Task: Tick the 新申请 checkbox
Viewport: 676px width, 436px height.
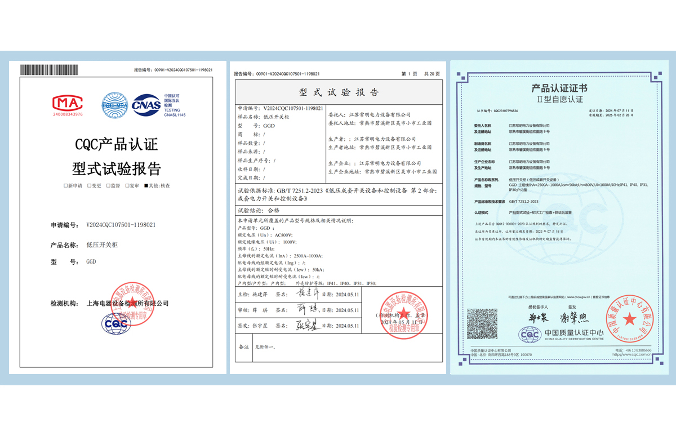Action: coord(66,185)
